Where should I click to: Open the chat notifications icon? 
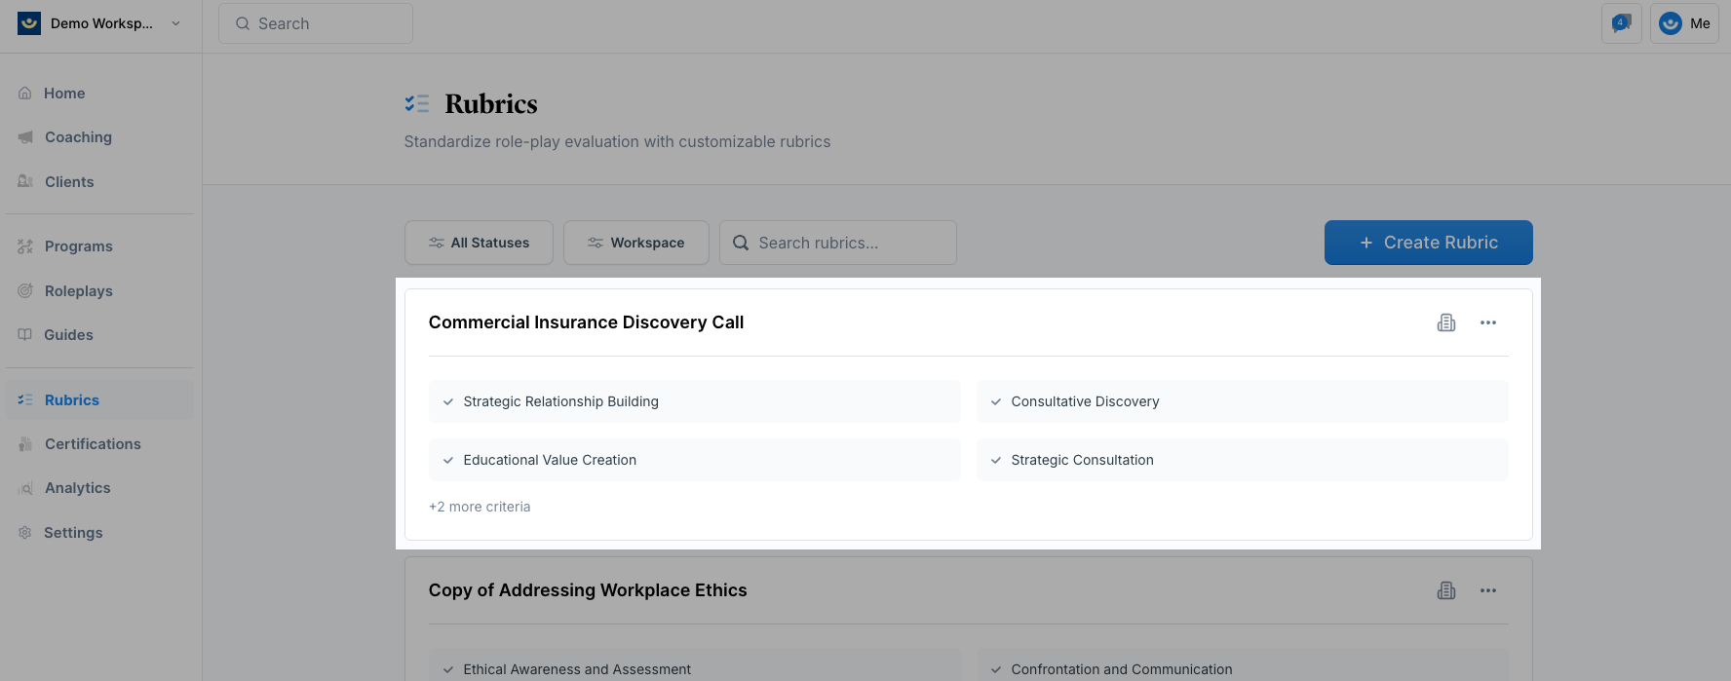click(x=1621, y=23)
